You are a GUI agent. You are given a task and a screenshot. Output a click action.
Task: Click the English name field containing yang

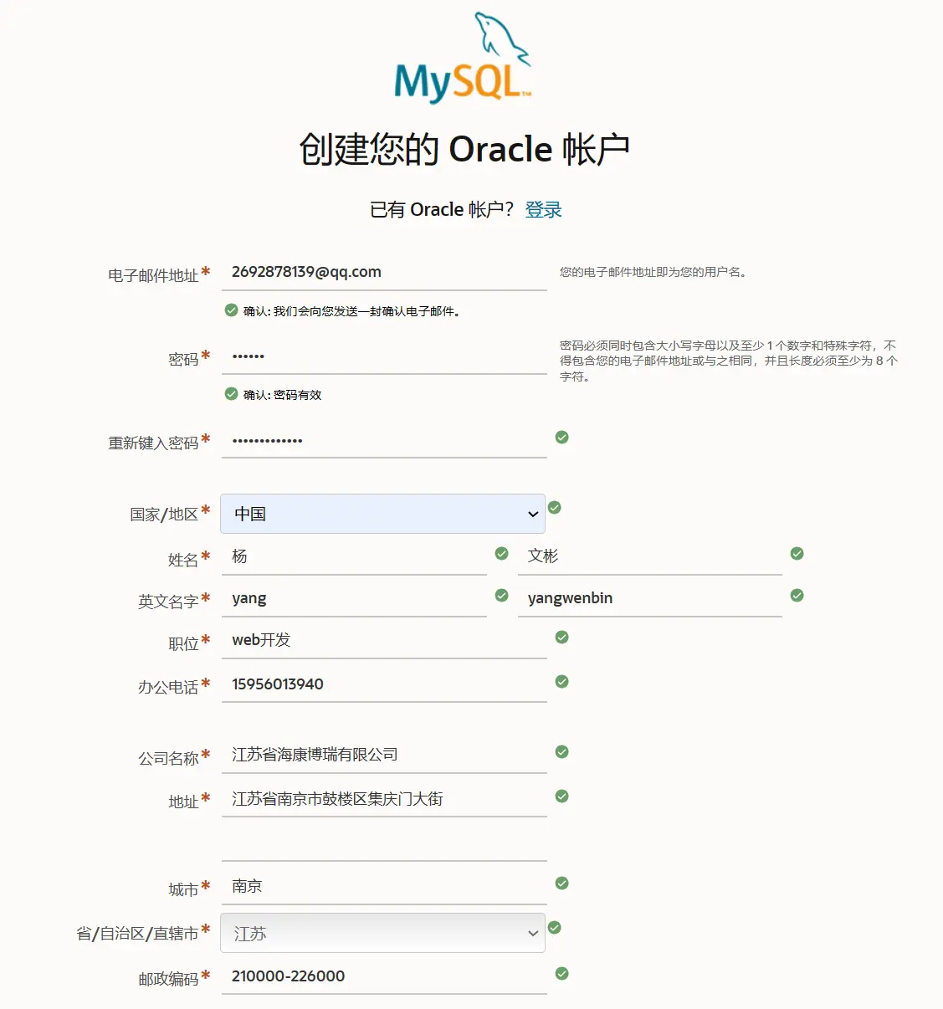tap(354, 598)
